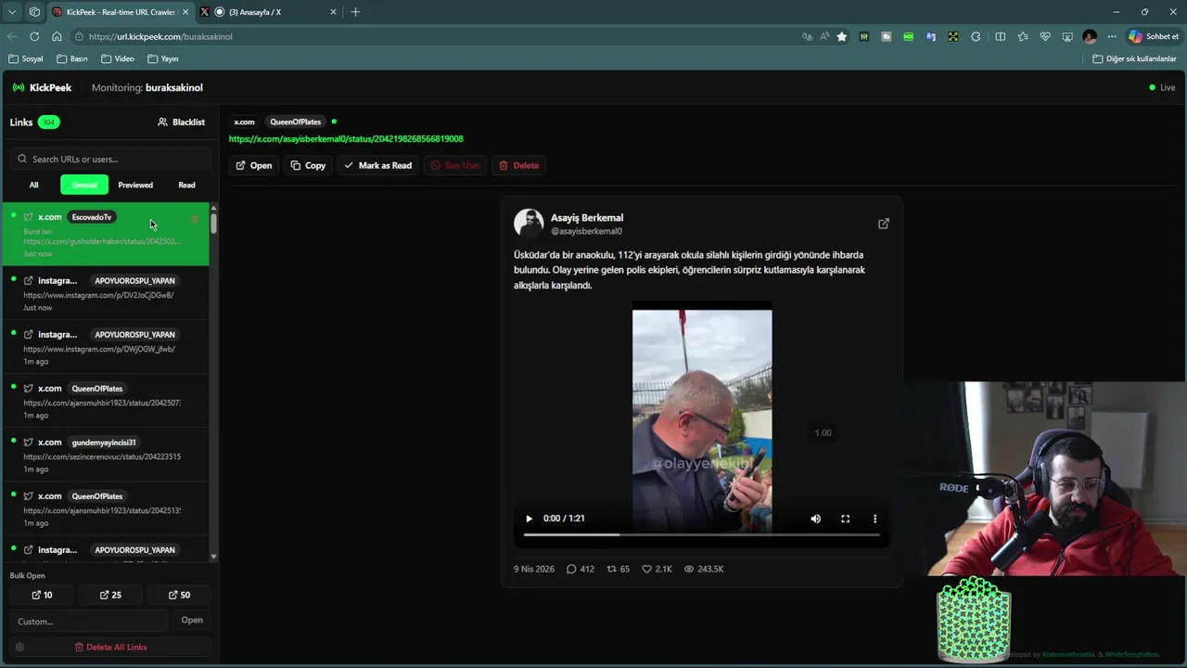
Task: Click the Open button beside Custom field
Action: [x=192, y=621]
